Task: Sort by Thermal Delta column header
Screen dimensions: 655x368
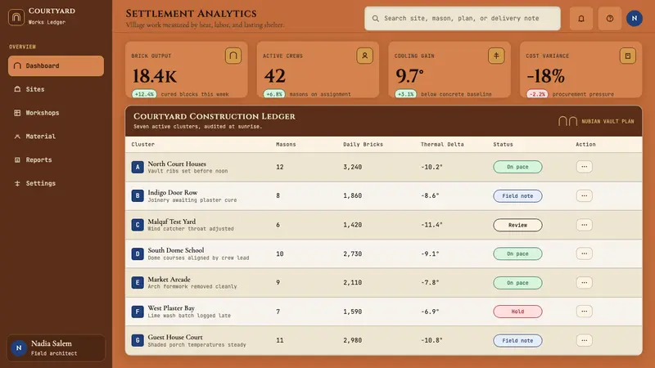Action: pyautogui.click(x=442, y=145)
